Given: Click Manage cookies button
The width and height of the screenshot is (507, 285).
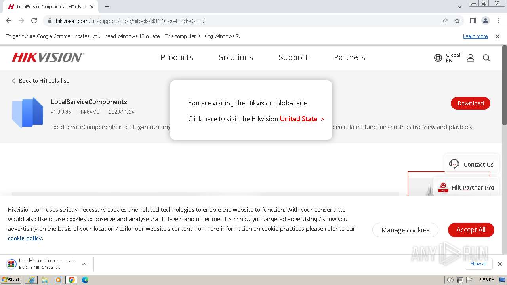Looking at the screenshot, I should point(405,230).
